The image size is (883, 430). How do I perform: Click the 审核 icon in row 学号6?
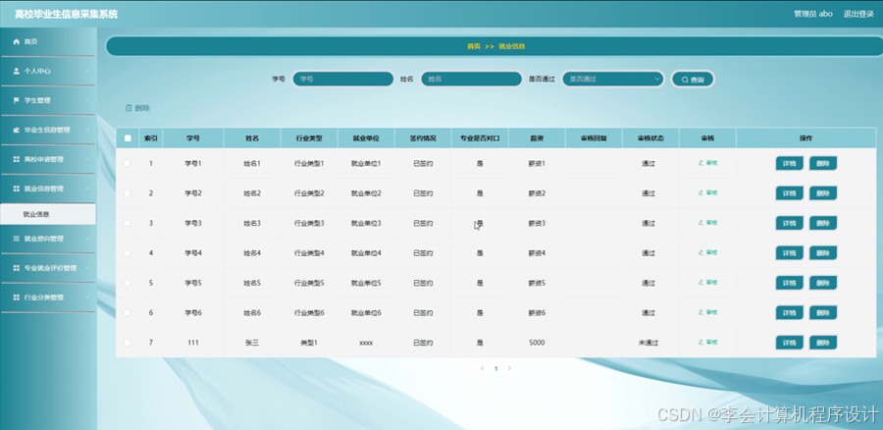click(701, 312)
